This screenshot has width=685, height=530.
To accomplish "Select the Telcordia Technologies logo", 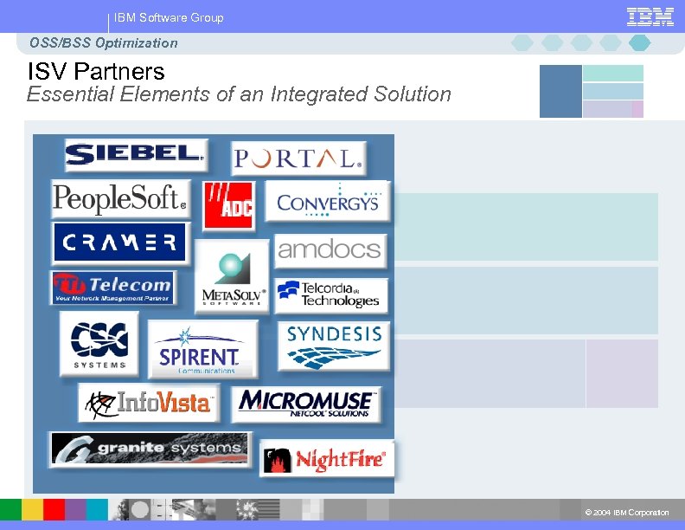I will pos(331,295).
